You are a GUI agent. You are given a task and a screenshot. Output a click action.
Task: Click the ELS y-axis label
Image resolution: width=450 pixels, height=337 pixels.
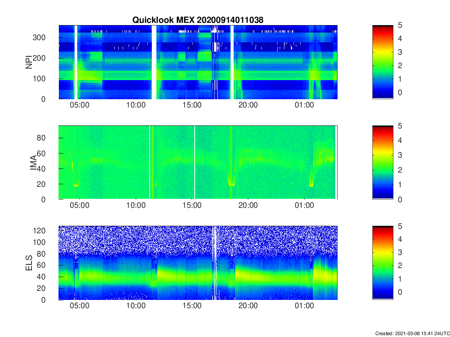pyautogui.click(x=28, y=263)
